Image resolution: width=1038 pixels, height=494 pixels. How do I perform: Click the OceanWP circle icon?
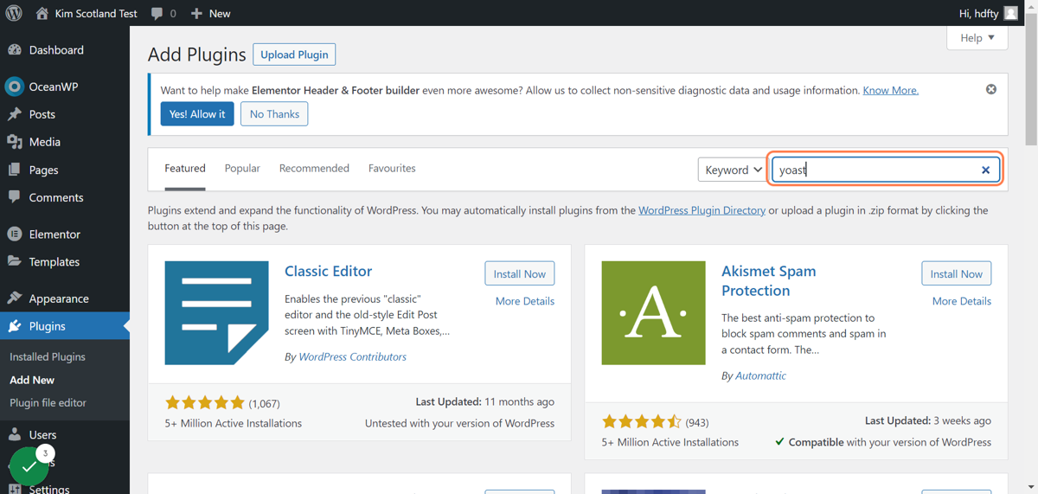pyautogui.click(x=14, y=87)
